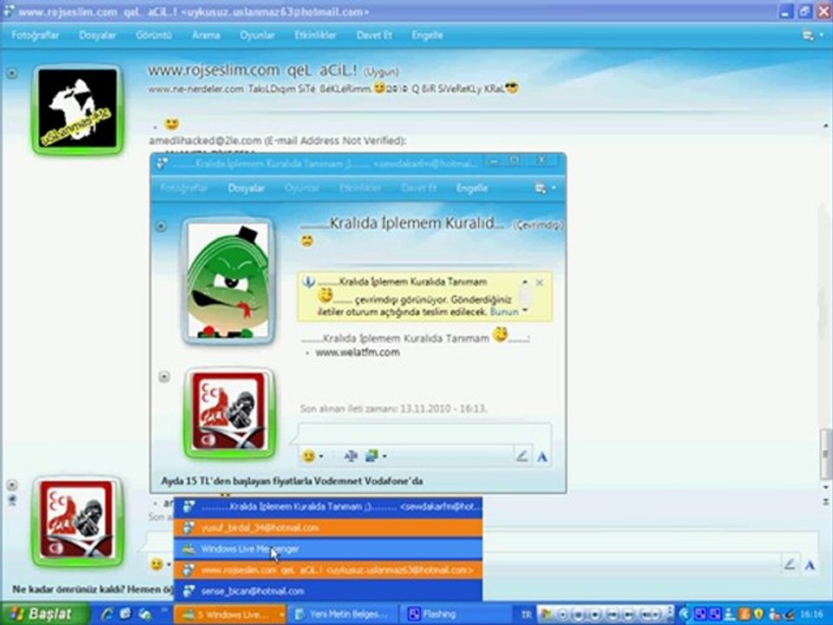
Task: Click second quick launch icon beside Internet Explorer
Action: (x=126, y=615)
